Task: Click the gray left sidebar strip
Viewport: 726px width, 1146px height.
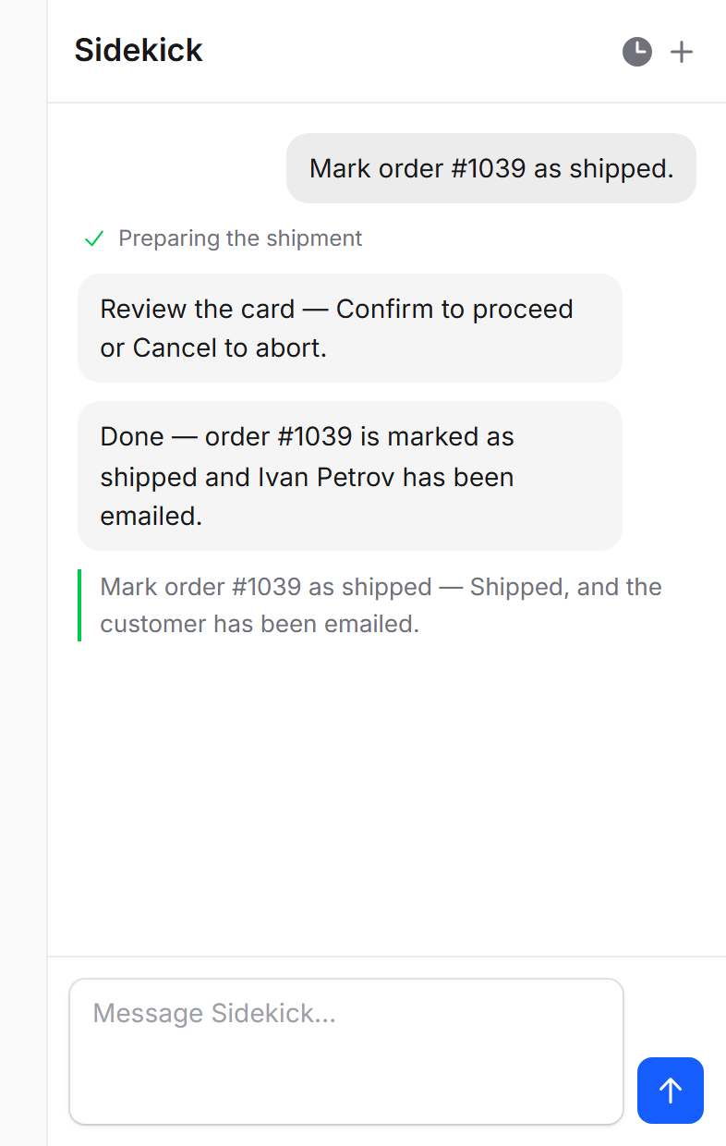Action: click(23, 573)
